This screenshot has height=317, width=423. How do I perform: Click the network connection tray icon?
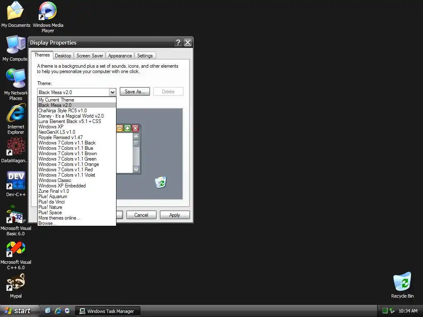coord(392,311)
